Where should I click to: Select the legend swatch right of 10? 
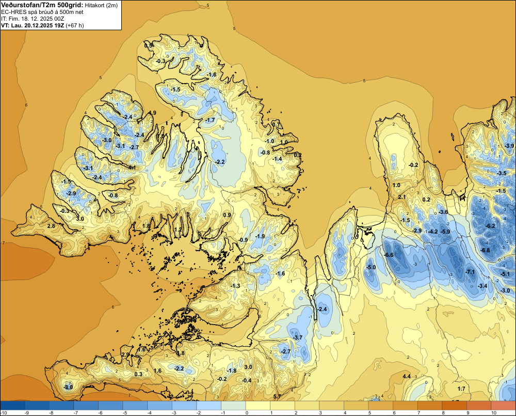(x=504, y=405)
